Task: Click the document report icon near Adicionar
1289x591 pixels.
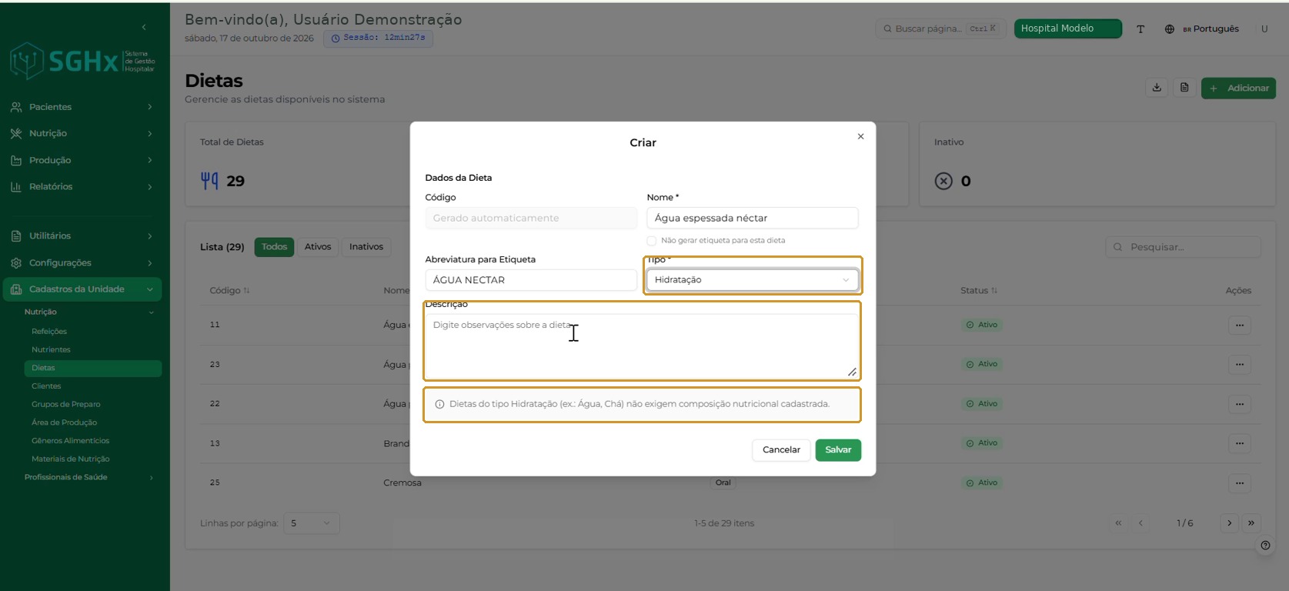Action: pos(1184,88)
